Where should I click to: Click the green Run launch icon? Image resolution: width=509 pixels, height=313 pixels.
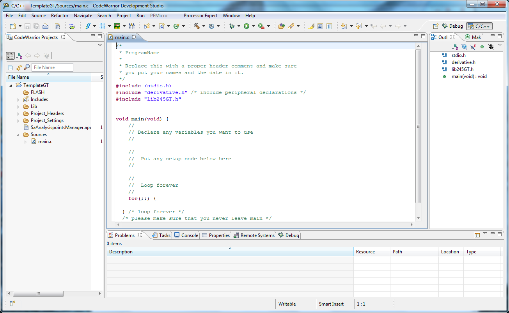[x=247, y=26]
